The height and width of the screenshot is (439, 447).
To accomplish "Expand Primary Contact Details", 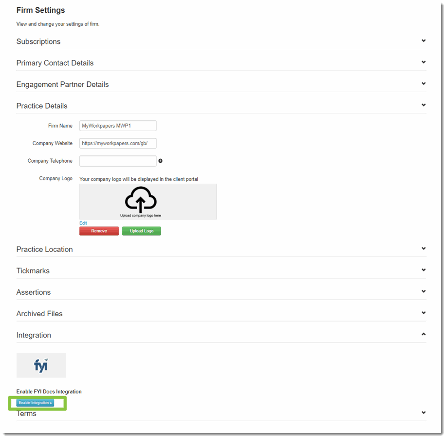I will pyautogui.click(x=423, y=62).
